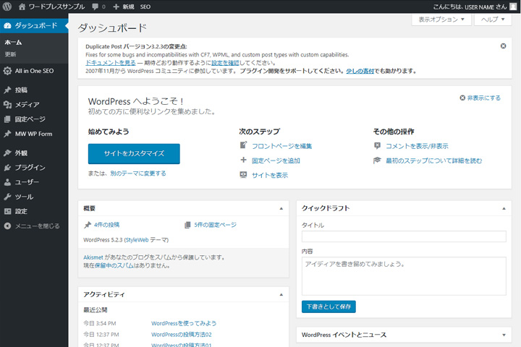Screen dimensions: 521x347
Task: Focus the 内容 text area
Action: tap(404, 276)
